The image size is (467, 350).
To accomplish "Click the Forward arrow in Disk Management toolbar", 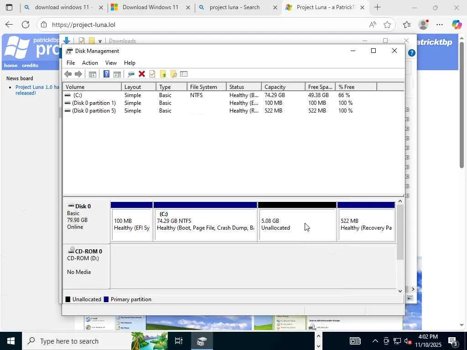I will (x=78, y=74).
